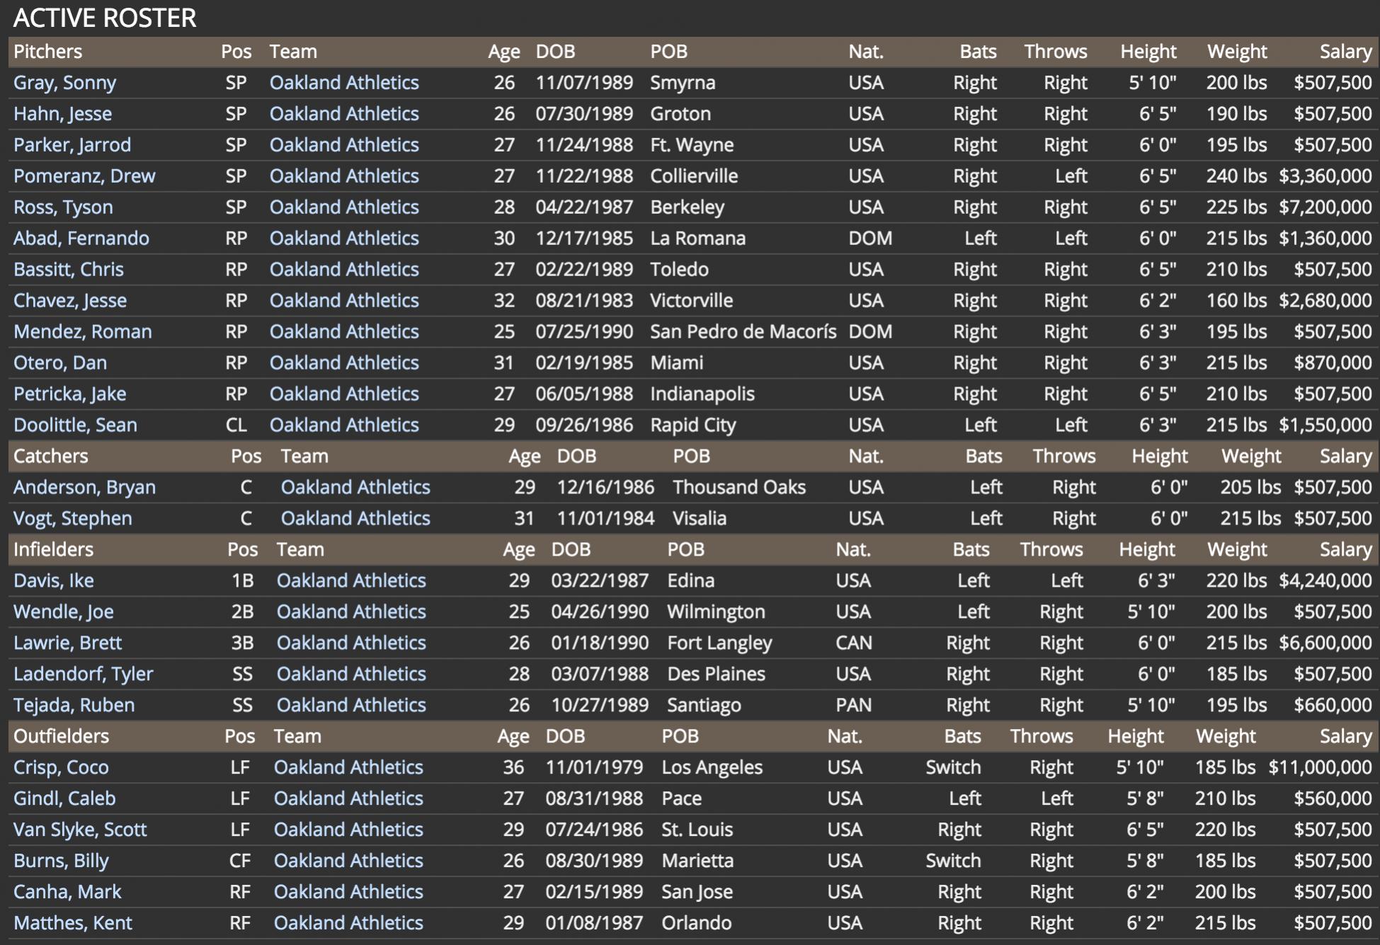Open Chavez, Jesse's player page
Screen dimensions: 1380x945
(x=69, y=301)
